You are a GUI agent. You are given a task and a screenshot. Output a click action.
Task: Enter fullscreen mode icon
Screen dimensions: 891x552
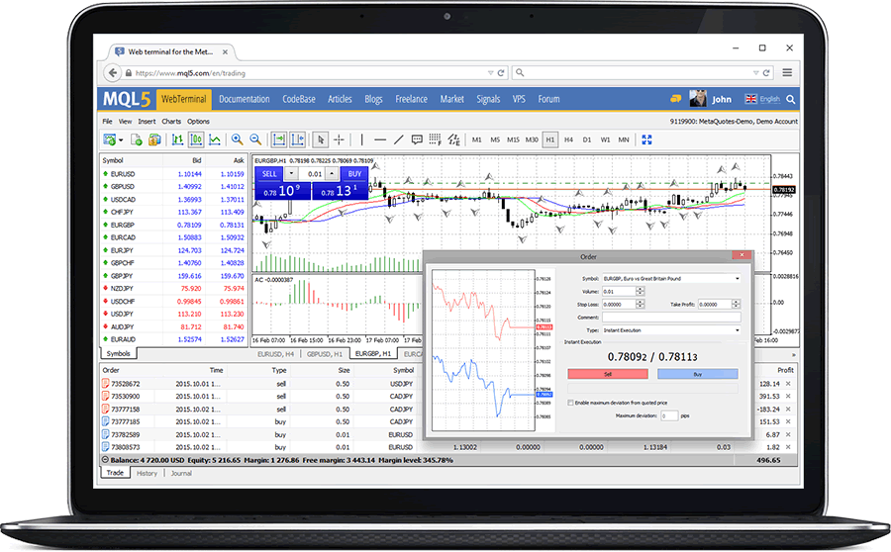(646, 139)
